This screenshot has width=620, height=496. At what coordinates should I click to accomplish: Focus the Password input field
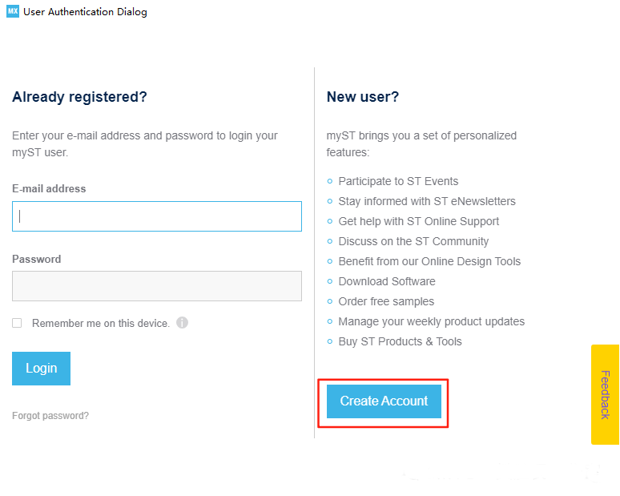coord(157,286)
